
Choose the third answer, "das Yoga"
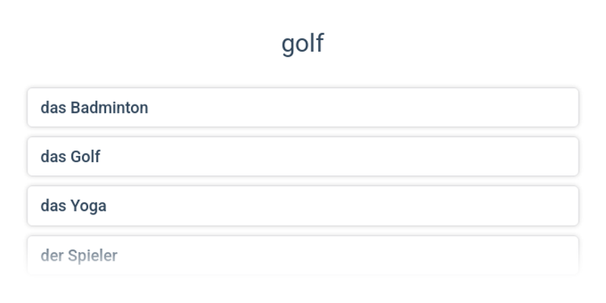pyautogui.click(x=303, y=206)
